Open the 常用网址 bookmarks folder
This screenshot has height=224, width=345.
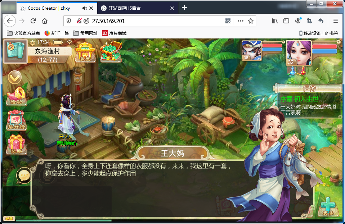[x=85, y=33]
